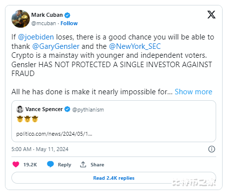Click Mark Cuban's verified badge
This screenshot has width=231, height=194.
tap(67, 15)
